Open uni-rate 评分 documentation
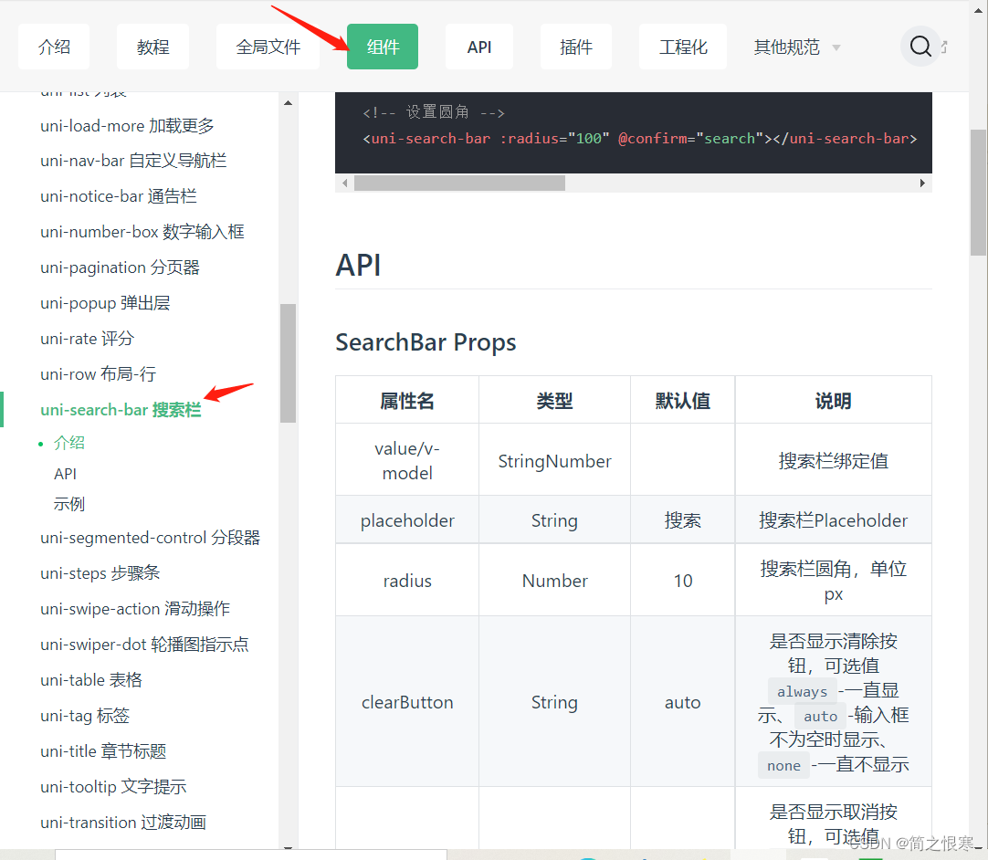Screen dimensions: 988x860 (x=87, y=338)
